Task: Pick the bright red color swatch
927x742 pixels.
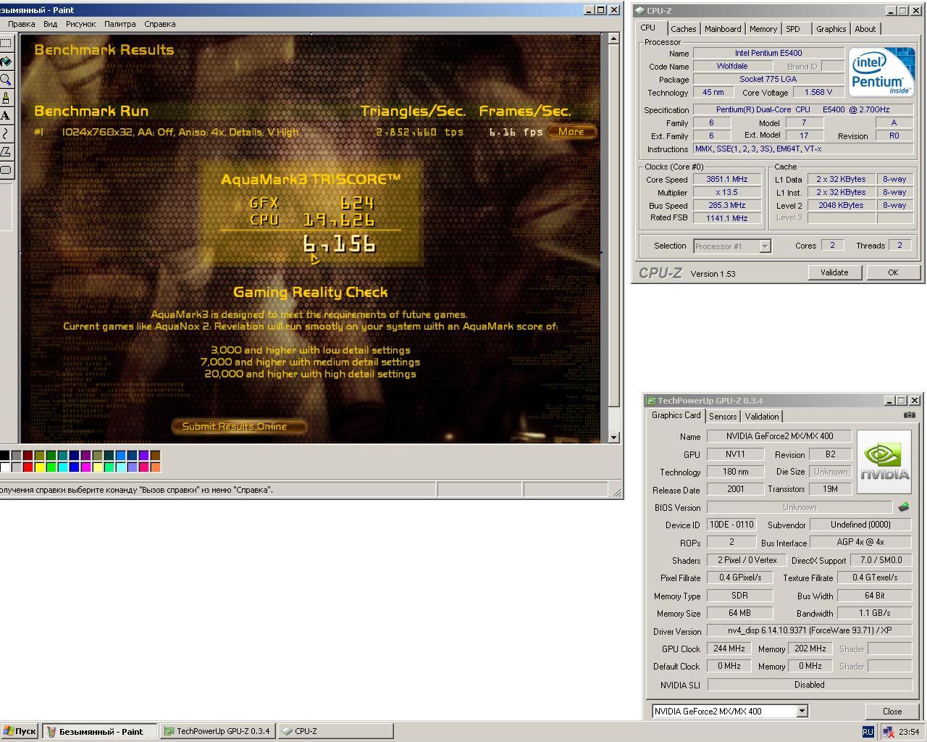Action: tap(28, 467)
